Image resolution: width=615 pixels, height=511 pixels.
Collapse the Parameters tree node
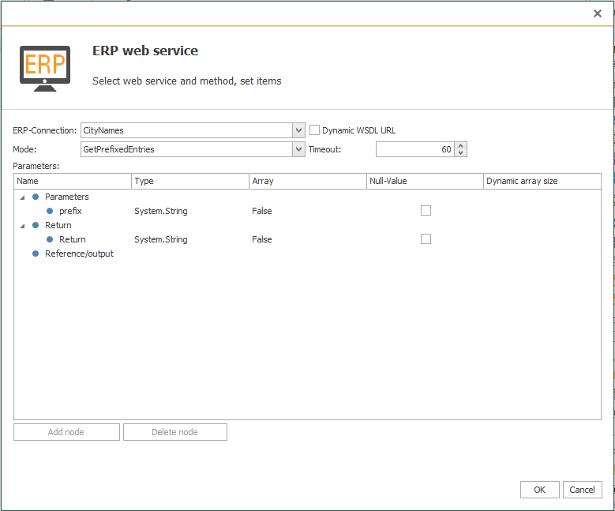pyautogui.click(x=22, y=197)
